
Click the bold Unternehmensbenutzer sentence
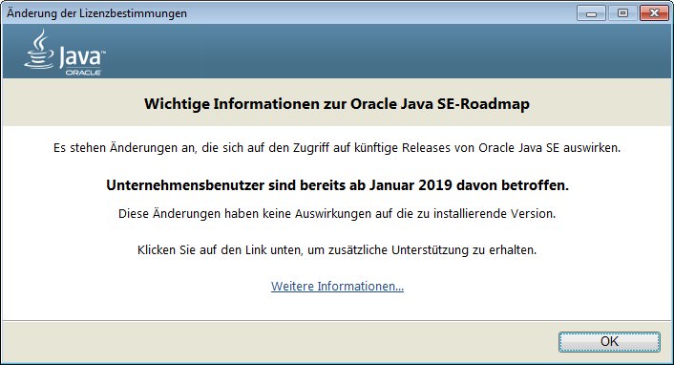coord(337,185)
